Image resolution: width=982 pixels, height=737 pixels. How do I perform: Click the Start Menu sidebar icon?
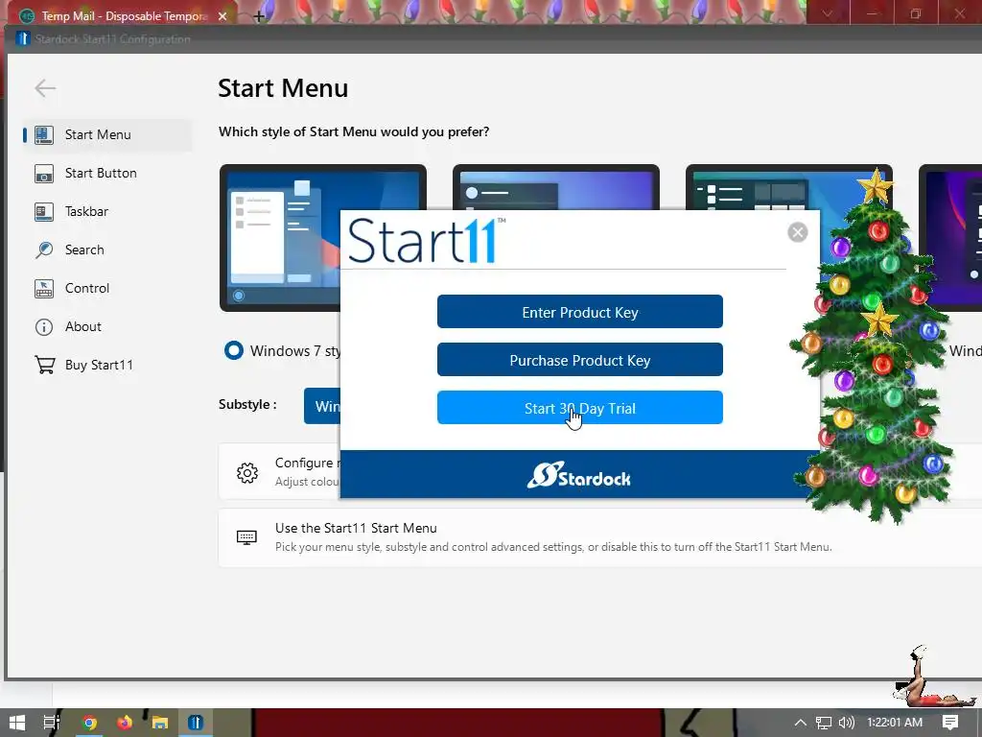coord(44,134)
